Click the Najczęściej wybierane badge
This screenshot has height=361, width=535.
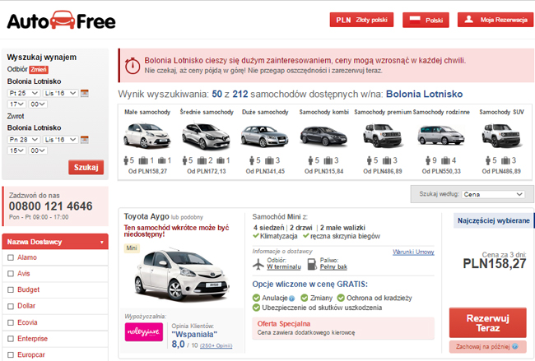(493, 220)
